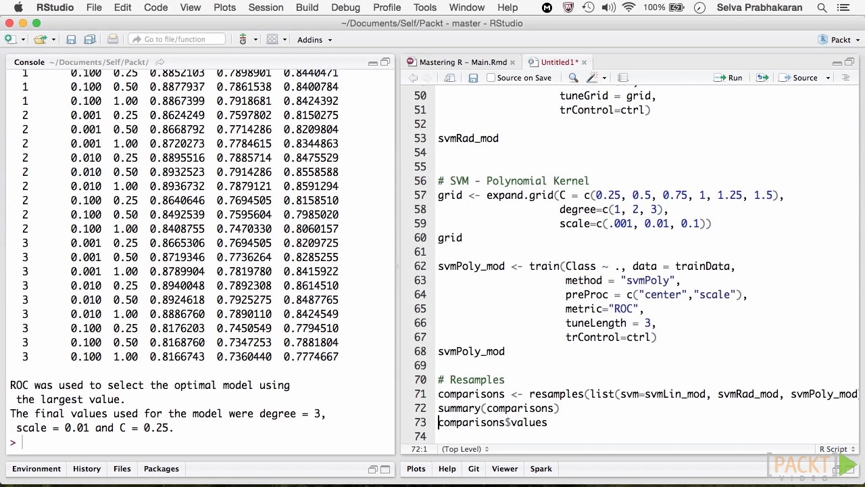Change file type via R Script selector
The width and height of the screenshot is (865, 487).
click(x=837, y=449)
